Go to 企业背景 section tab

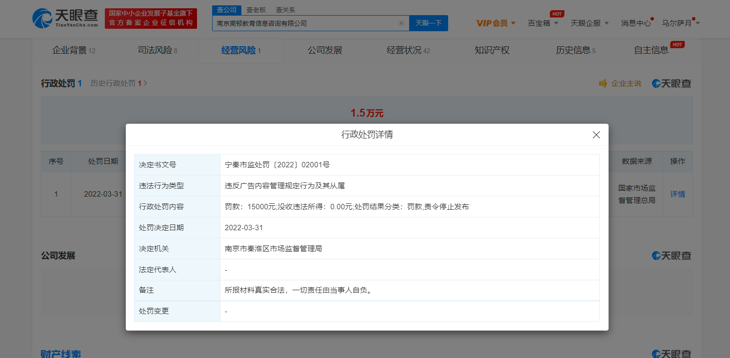[x=73, y=50]
